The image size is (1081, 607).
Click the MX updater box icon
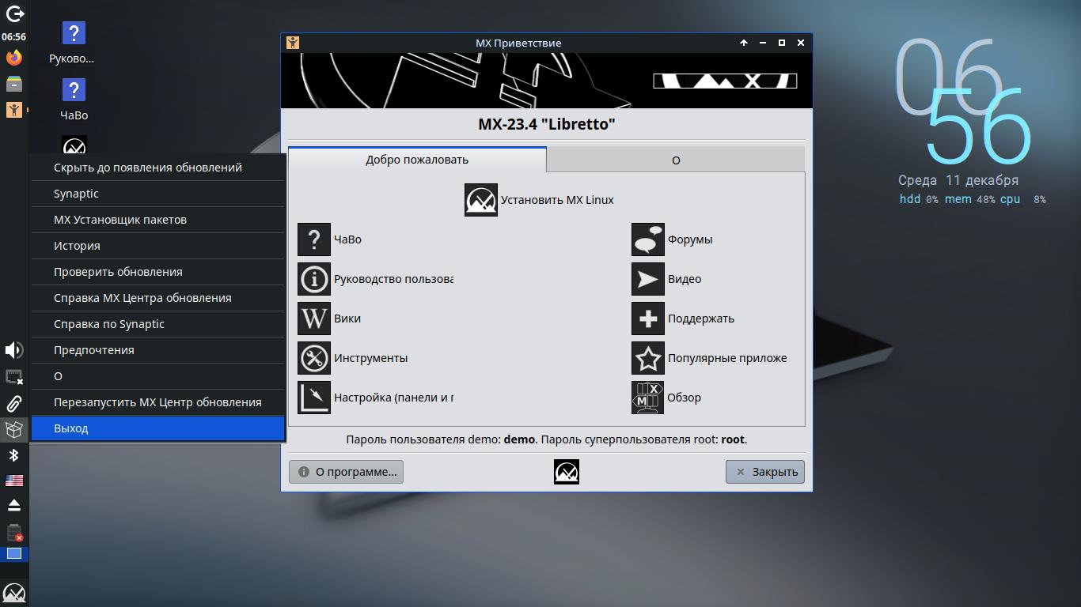point(14,429)
